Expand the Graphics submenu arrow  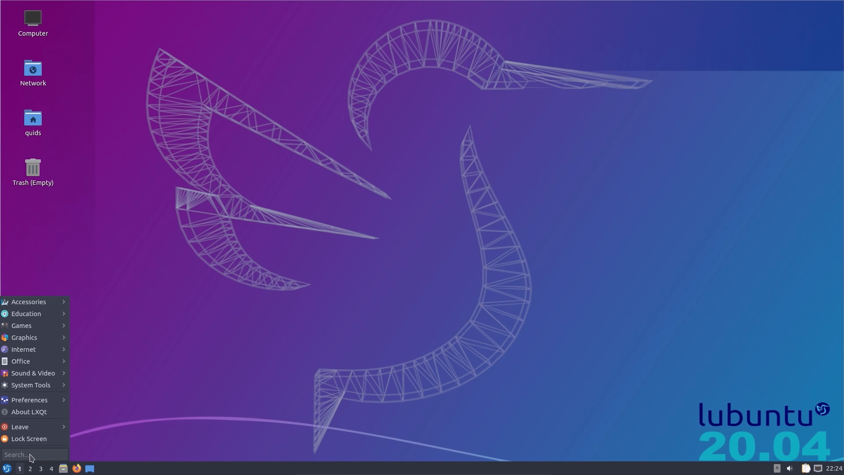64,337
